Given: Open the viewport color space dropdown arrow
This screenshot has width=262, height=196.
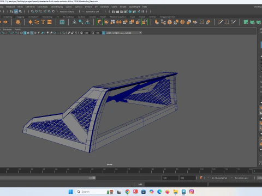Looking at the screenshot, I should [x=140, y=33].
